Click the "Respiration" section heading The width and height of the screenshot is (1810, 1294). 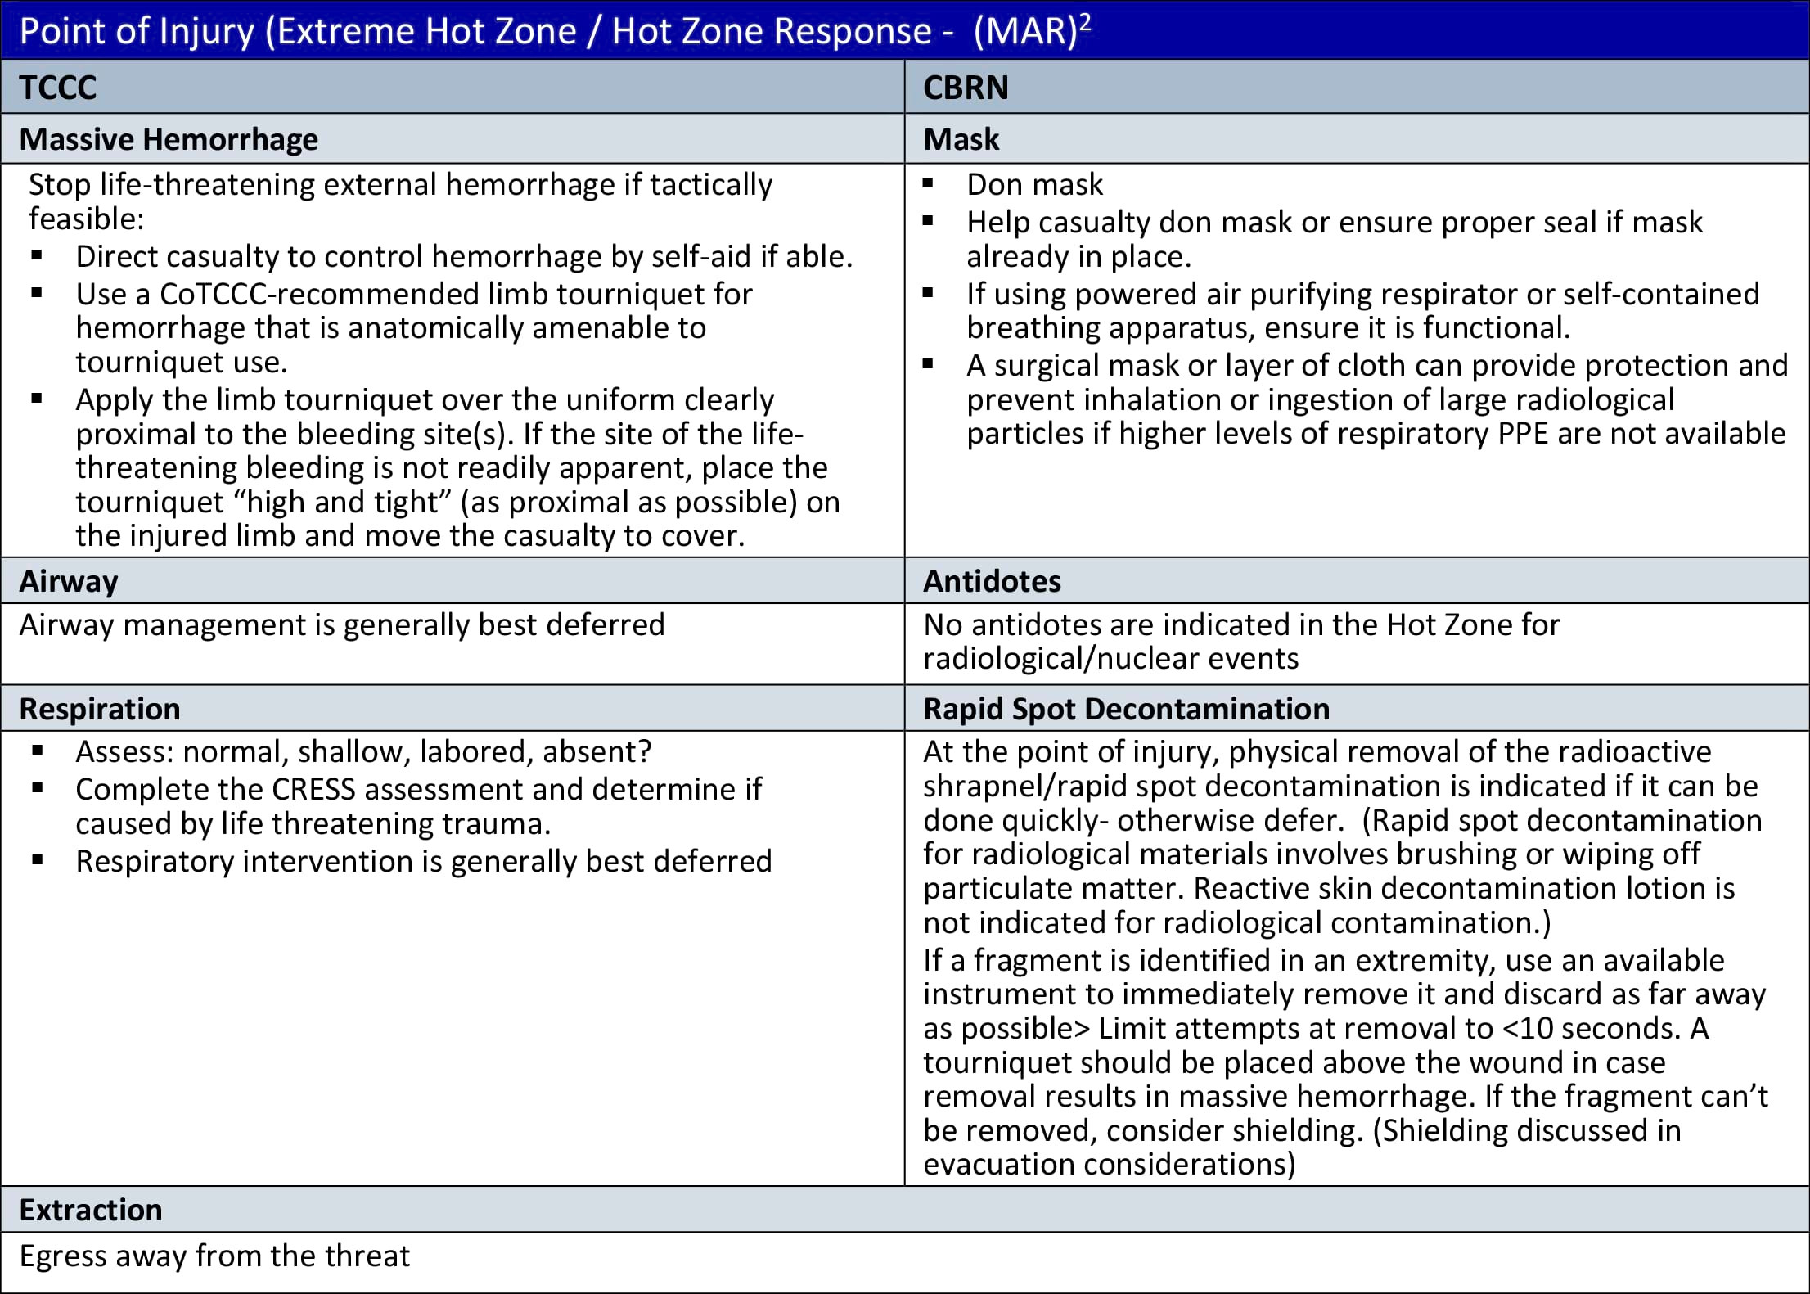click(x=100, y=709)
